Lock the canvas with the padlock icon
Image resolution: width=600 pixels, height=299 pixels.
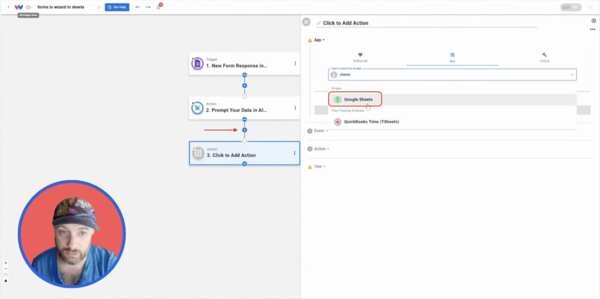(x=6, y=280)
